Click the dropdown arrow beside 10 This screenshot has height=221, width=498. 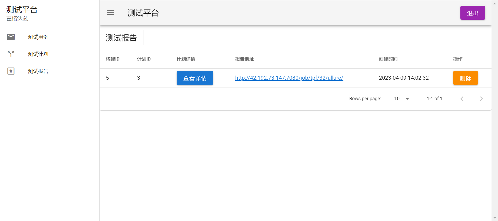click(407, 99)
